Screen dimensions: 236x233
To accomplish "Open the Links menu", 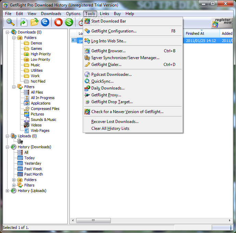I will click(x=104, y=14).
